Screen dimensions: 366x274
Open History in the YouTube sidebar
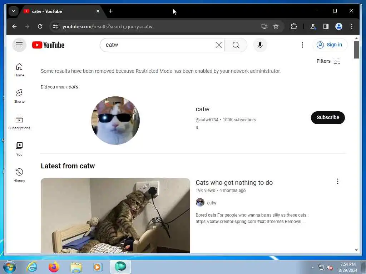tap(19, 176)
